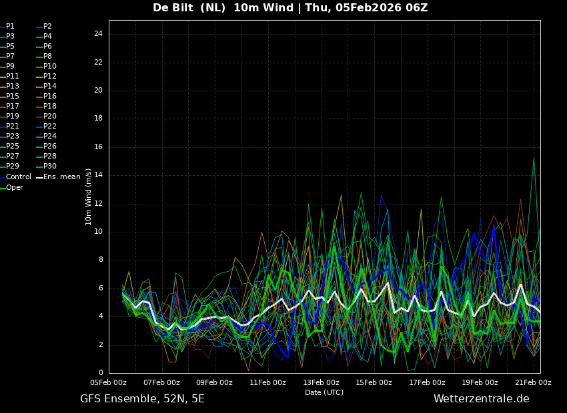Screen dimensions: 567x413
Task: Click the 17Feb 00z tick label
Action: click(x=427, y=382)
